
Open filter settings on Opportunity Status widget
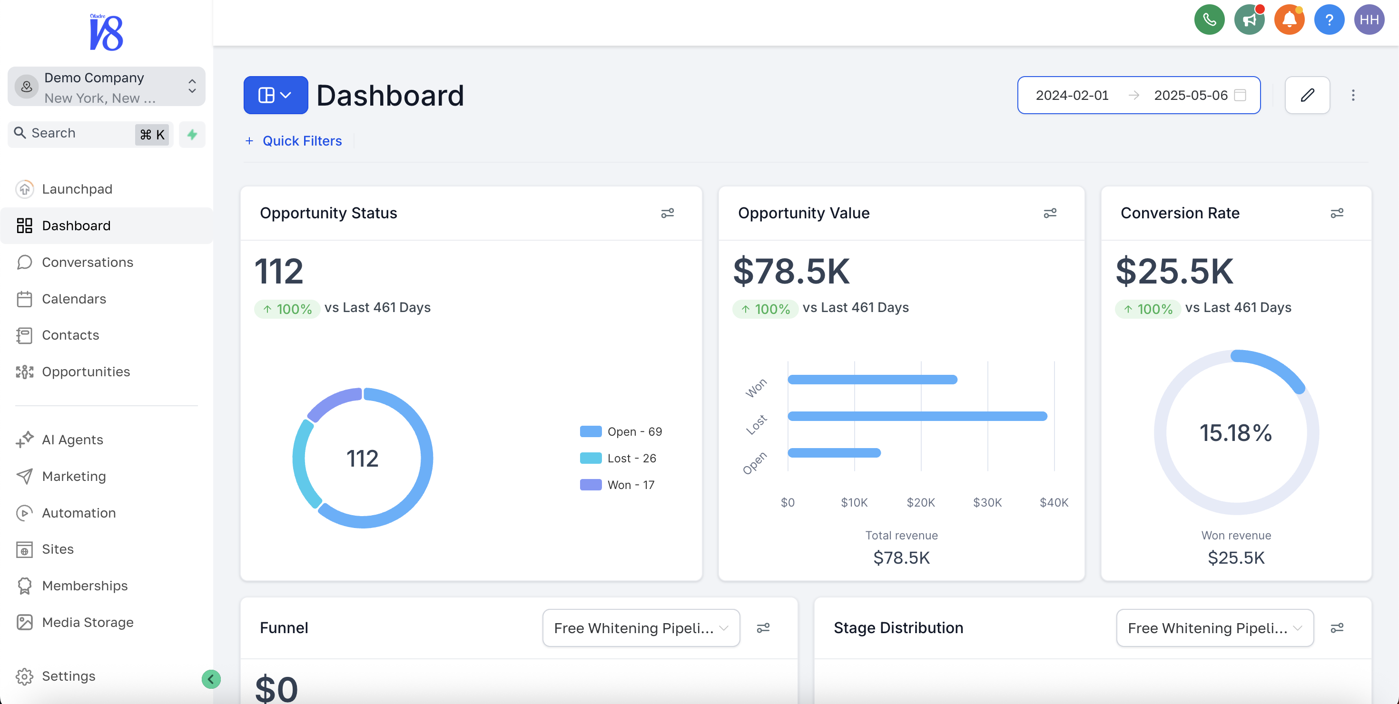click(668, 213)
